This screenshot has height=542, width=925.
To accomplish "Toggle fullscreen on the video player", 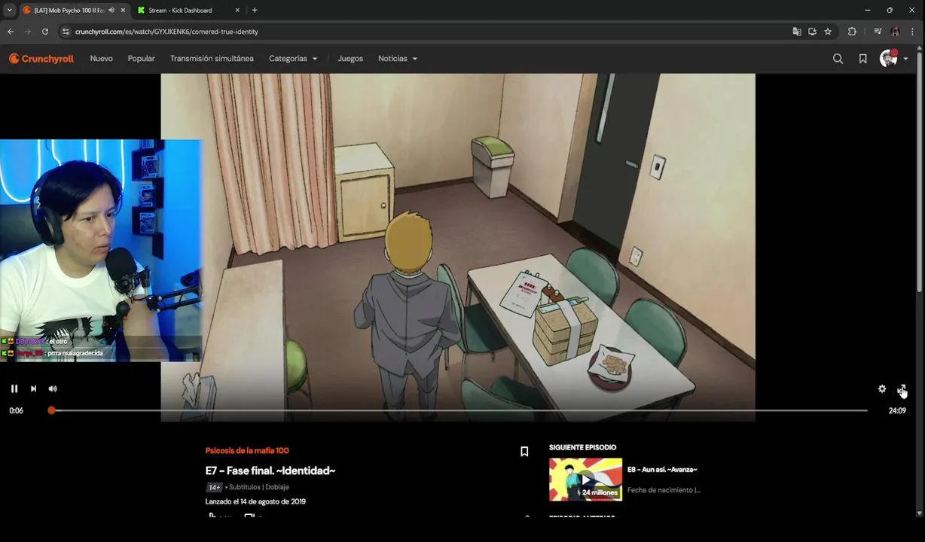I will point(902,388).
